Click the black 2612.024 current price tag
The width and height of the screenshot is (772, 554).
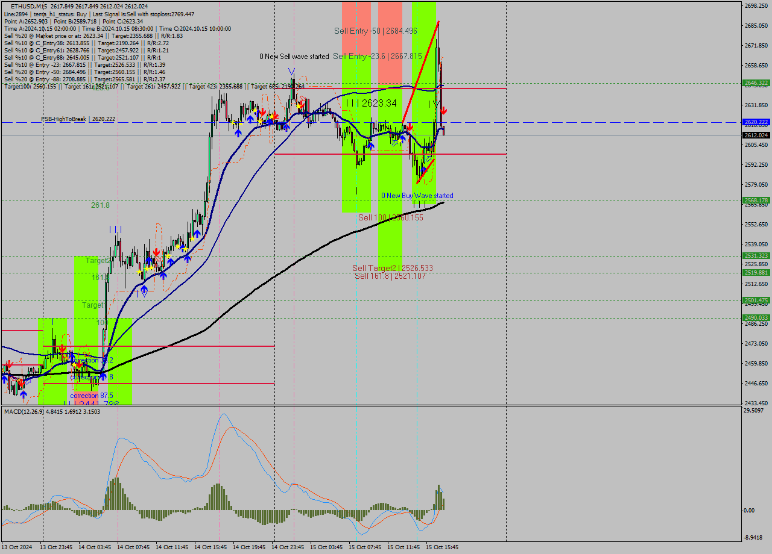point(756,135)
